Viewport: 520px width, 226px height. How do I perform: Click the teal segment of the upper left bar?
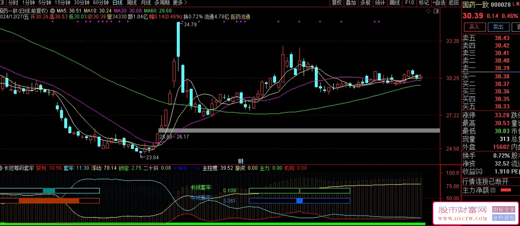point(49,190)
